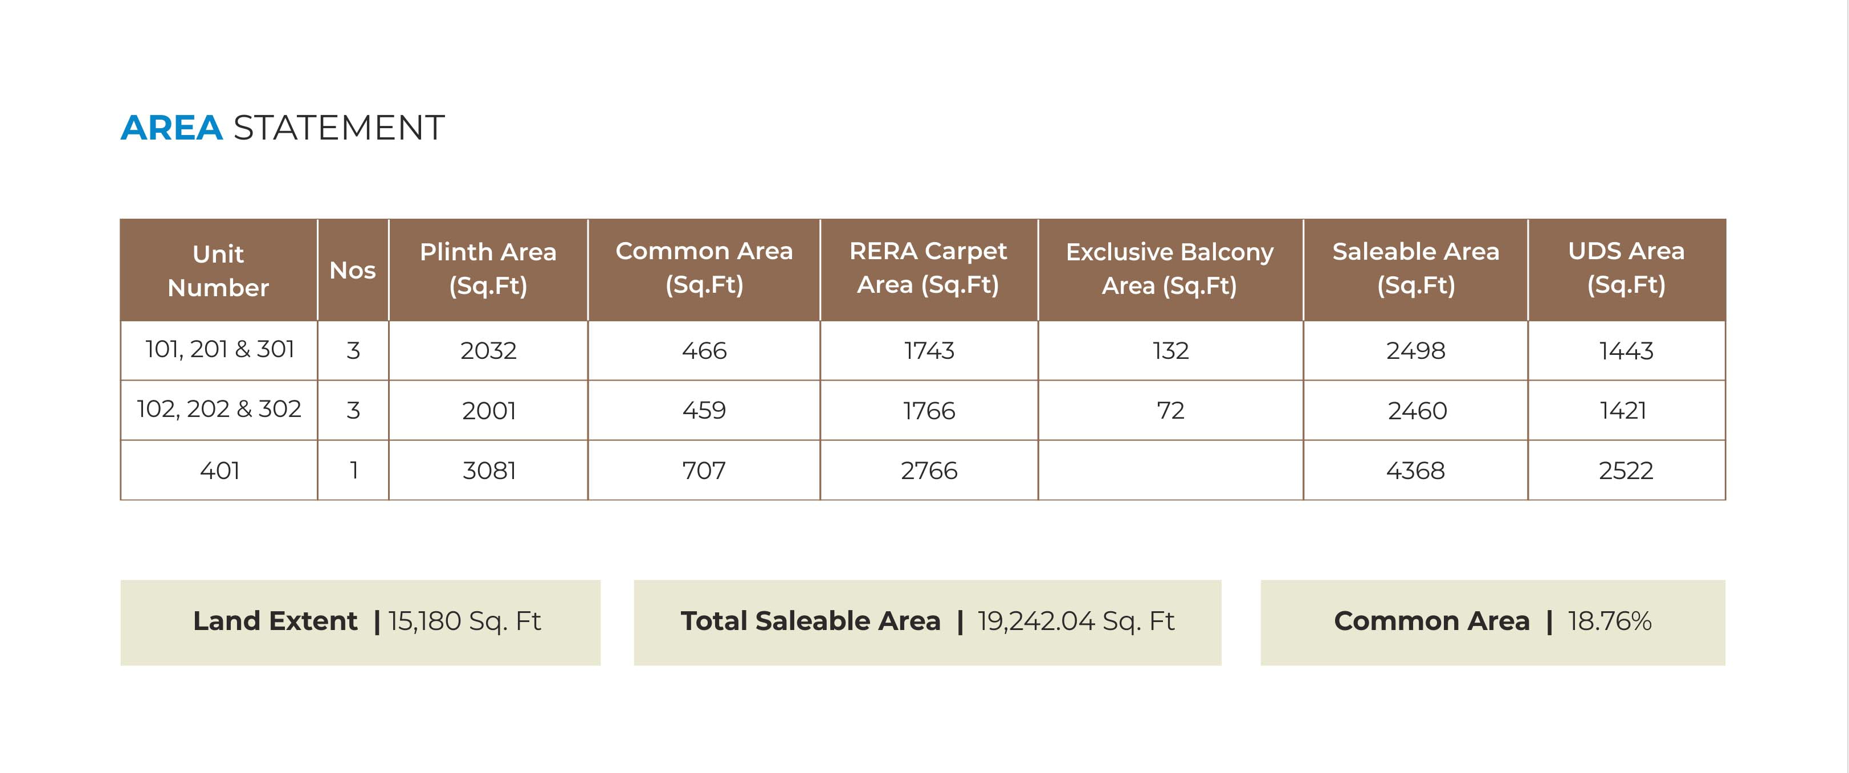Click the Total Saleable Area box
Screen dimensions: 1849x773
click(x=928, y=622)
